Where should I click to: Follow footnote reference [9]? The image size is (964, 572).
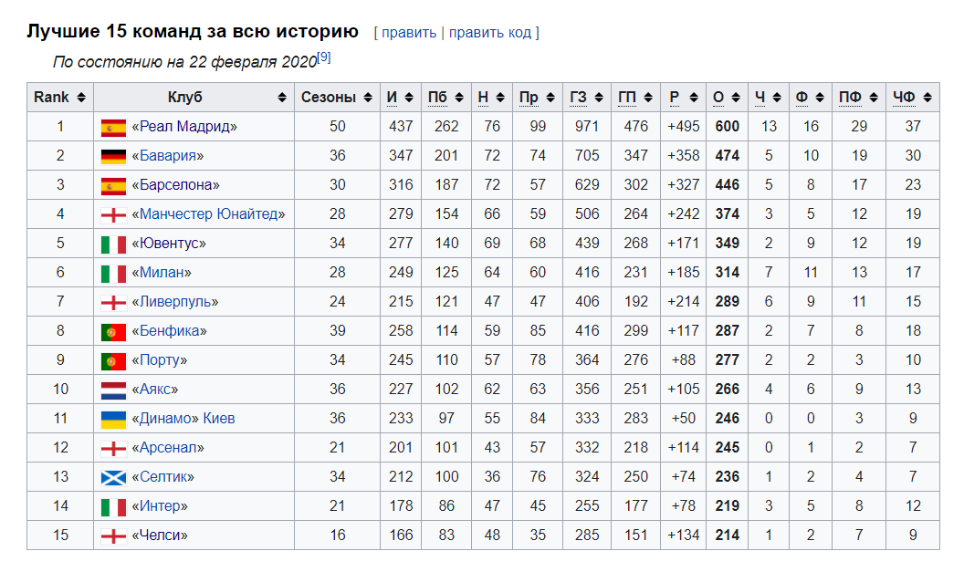click(323, 57)
